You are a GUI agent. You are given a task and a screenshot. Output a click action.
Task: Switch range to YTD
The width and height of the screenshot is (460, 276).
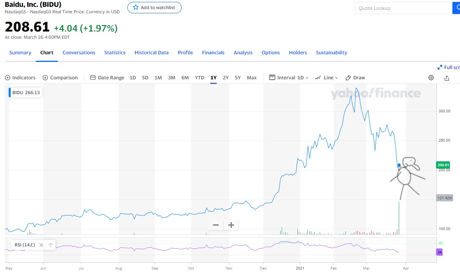pos(200,78)
